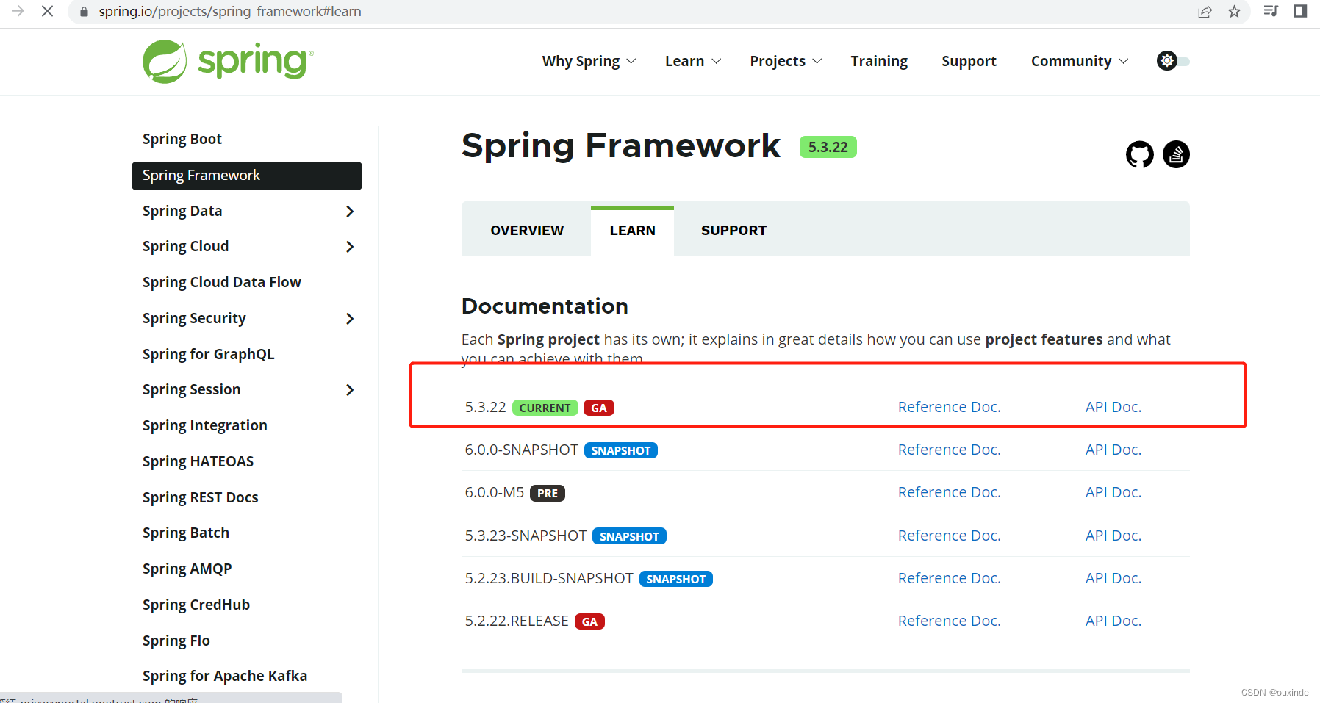1320x703 pixels.
Task: Click the Documentation heading
Action: point(545,306)
